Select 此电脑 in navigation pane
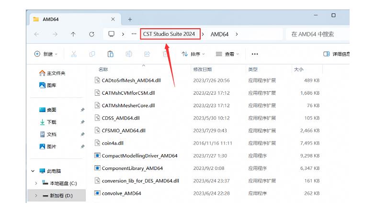Image resolution: width=375 pixels, height=213 pixels. point(50,171)
